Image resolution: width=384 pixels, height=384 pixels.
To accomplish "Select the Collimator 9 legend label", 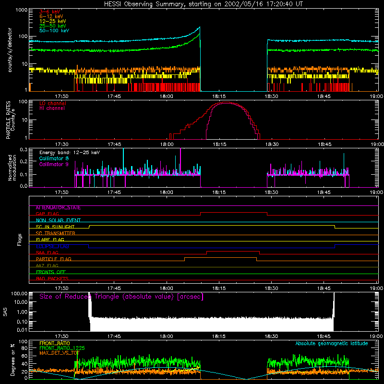I will 54,164.
